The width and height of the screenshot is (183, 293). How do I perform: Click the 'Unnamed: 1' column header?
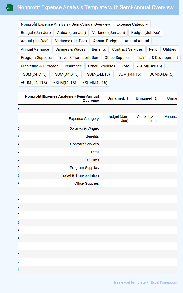point(118,98)
